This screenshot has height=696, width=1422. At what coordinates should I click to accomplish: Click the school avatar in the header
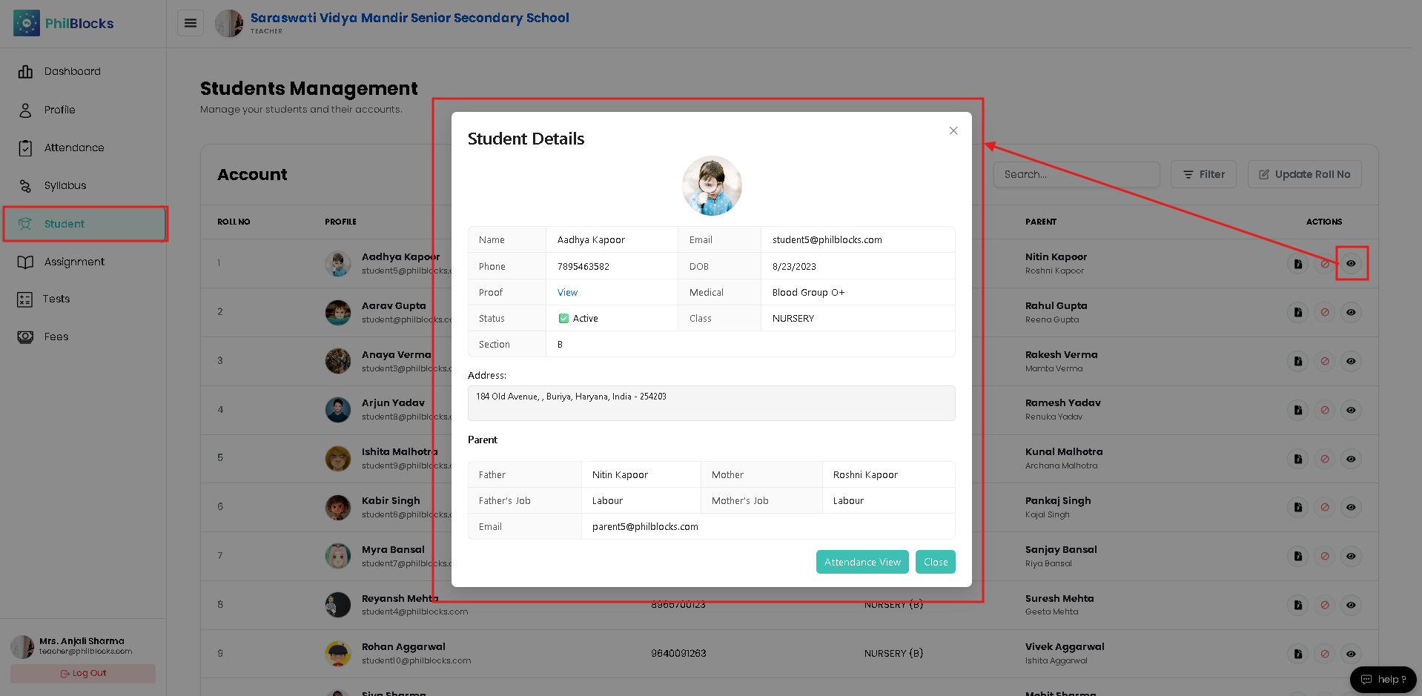[x=229, y=23]
